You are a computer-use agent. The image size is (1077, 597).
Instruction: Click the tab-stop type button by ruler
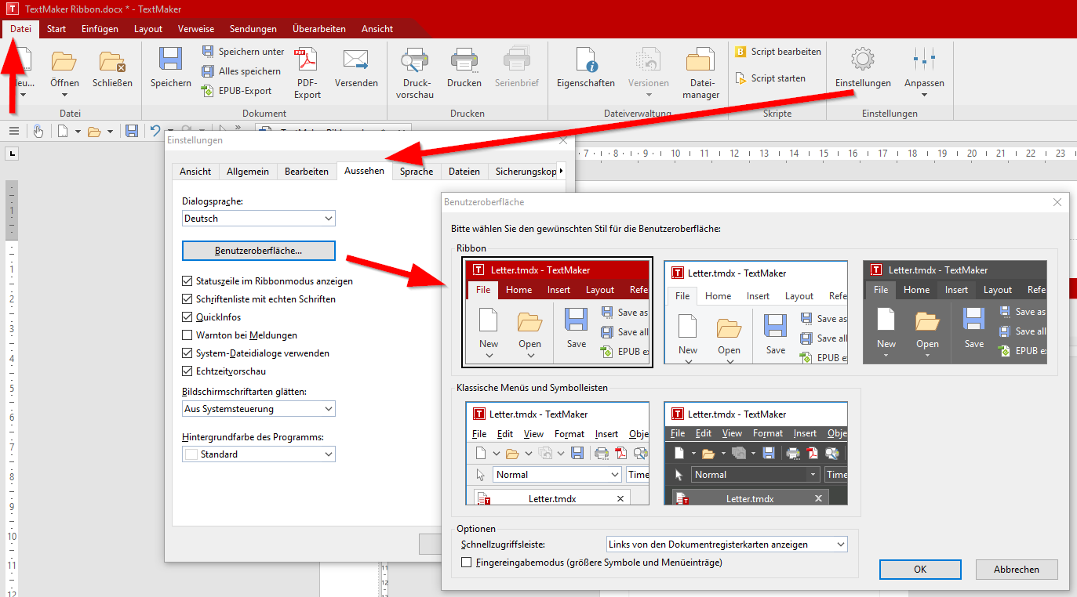point(12,153)
